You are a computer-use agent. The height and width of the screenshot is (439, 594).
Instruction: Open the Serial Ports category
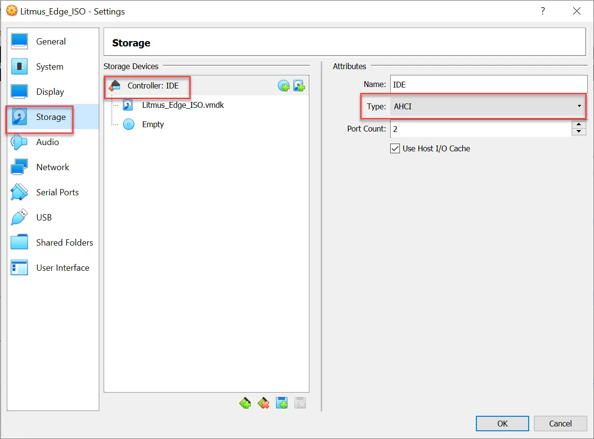[x=53, y=192]
